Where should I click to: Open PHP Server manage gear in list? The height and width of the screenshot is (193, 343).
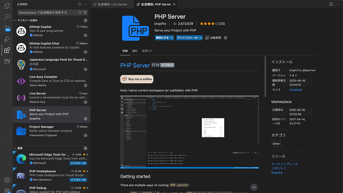click(85, 119)
